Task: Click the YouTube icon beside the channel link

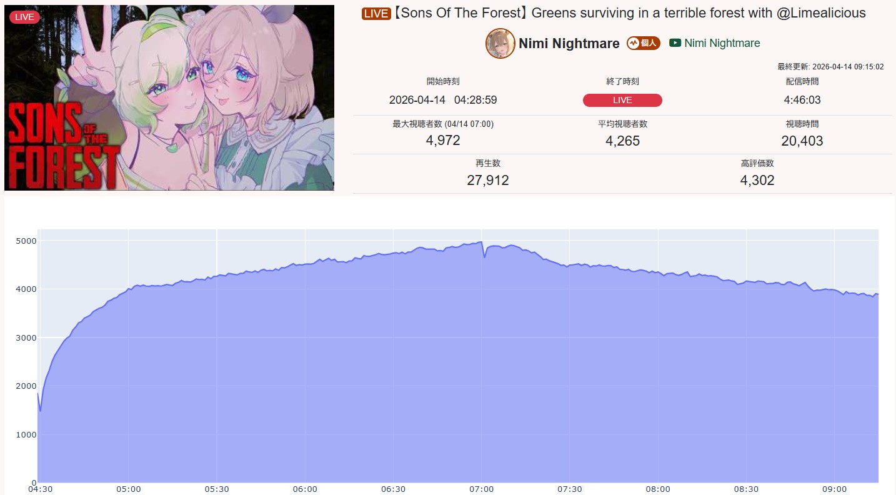Action: (x=675, y=43)
